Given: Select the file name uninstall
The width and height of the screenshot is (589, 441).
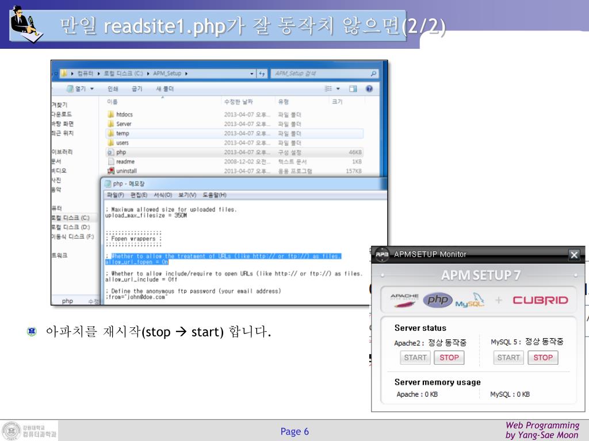Looking at the screenshot, I should click(127, 171).
